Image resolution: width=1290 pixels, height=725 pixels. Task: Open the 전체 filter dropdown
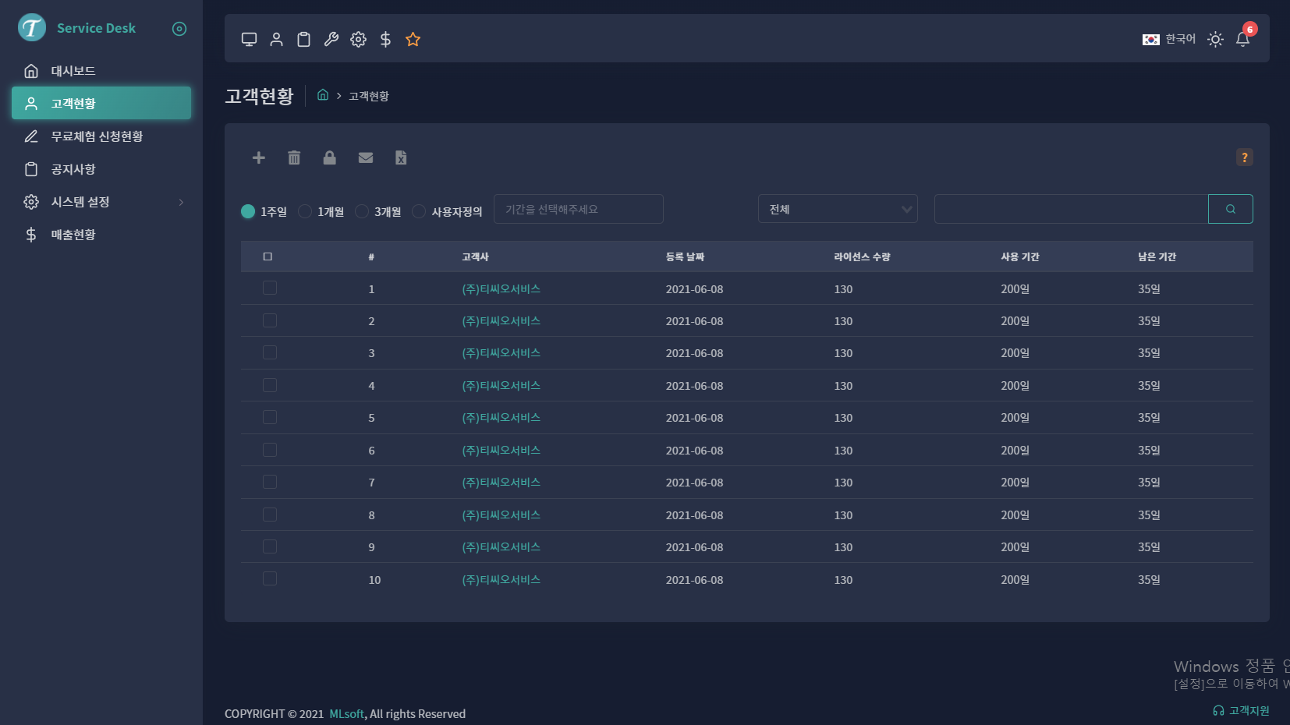click(838, 209)
